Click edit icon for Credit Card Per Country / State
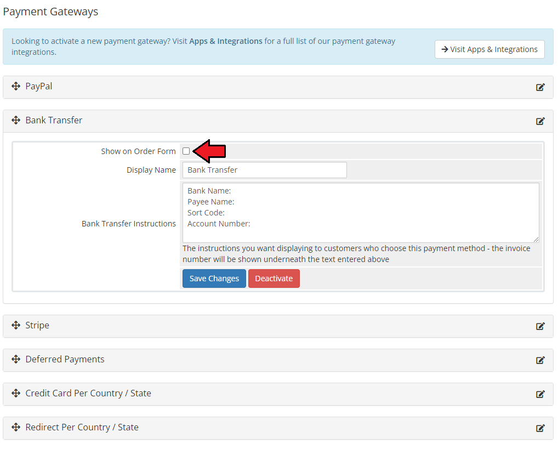 click(x=540, y=394)
